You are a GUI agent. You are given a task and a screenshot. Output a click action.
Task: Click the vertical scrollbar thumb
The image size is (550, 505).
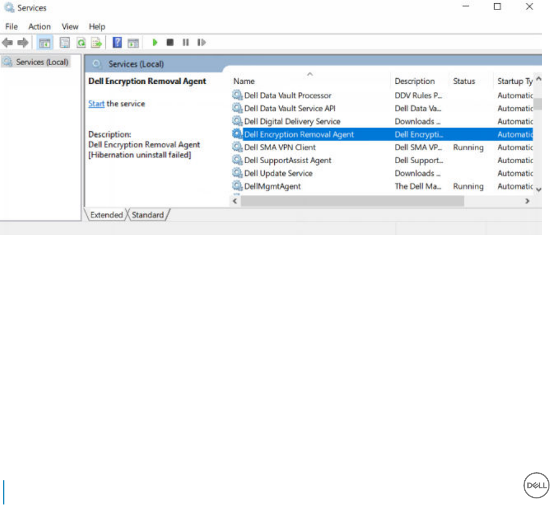[x=538, y=104]
